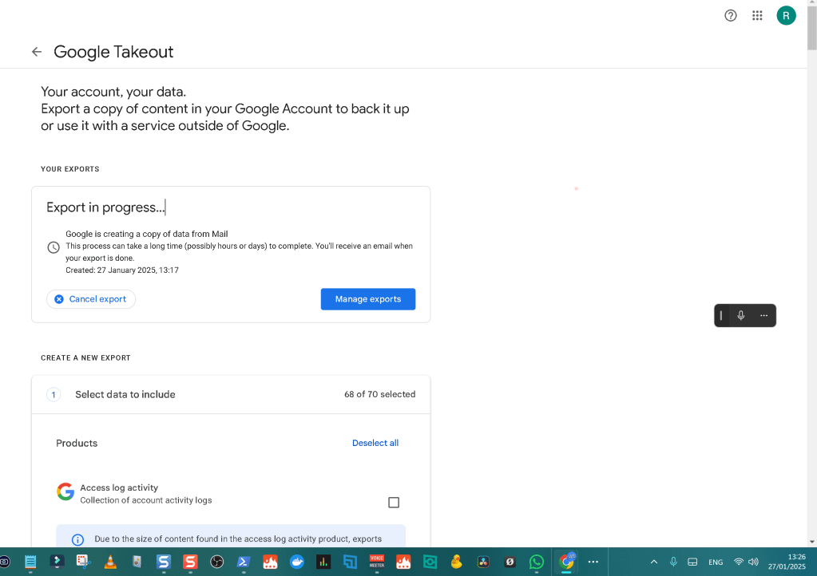
Task: Open the three-dot menu on floating voice toolbar
Action: tap(763, 315)
